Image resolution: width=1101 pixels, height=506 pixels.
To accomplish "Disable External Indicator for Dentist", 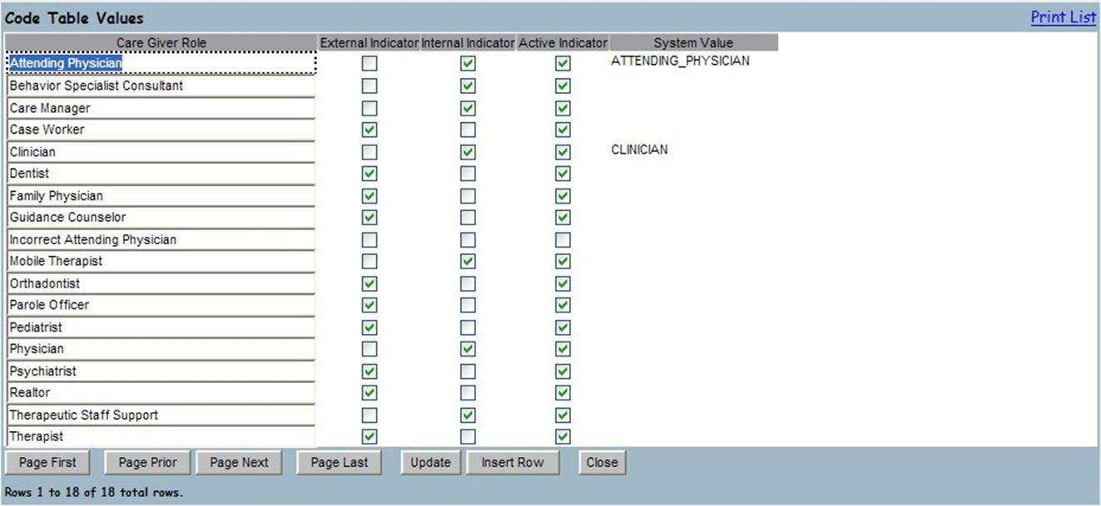I will pyautogui.click(x=369, y=173).
